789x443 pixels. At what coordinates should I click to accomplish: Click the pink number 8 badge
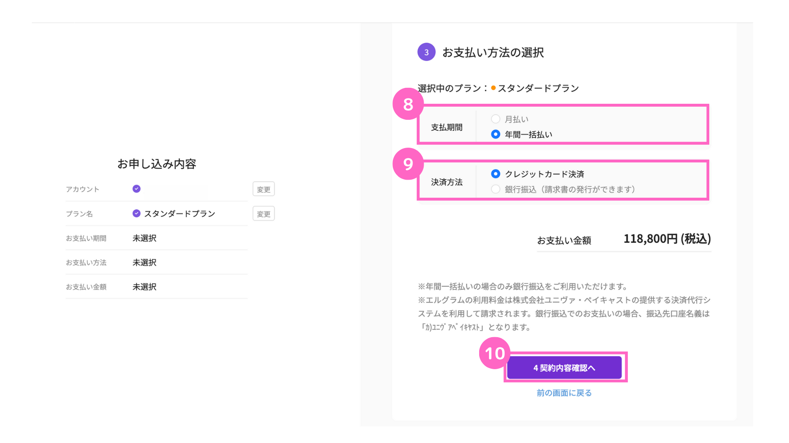[408, 104]
